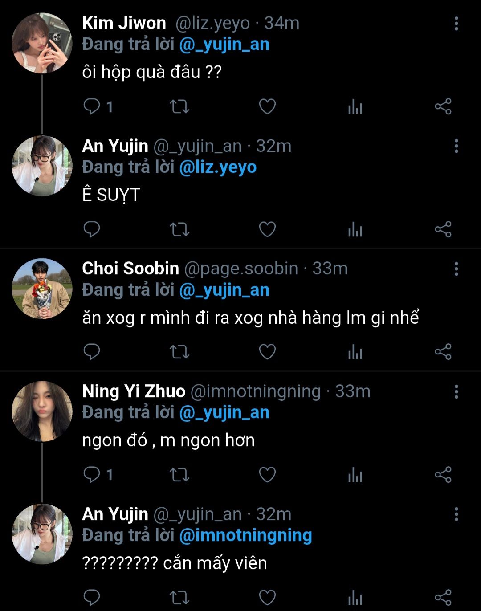The height and width of the screenshot is (611, 481).
Task: View Kim Jiwon's profile avatar
Action: pyautogui.click(x=42, y=43)
